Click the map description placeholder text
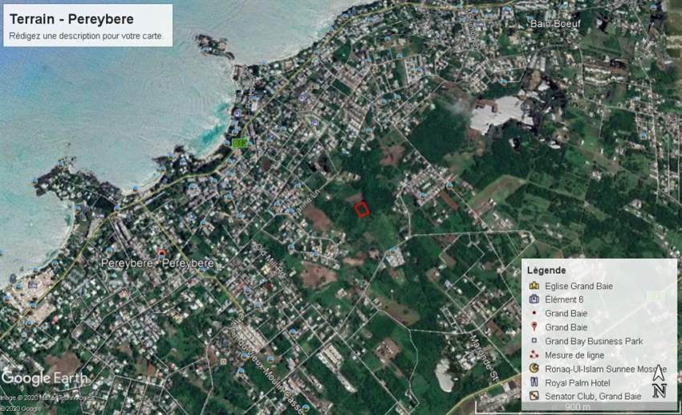The height and width of the screenshot is (415, 682). (86, 36)
